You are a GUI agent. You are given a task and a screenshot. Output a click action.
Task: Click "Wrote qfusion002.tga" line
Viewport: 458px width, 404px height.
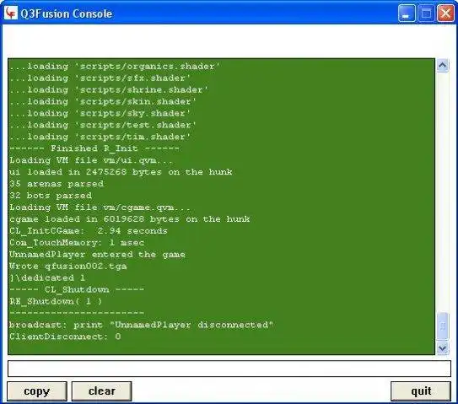pyautogui.click(x=68, y=267)
